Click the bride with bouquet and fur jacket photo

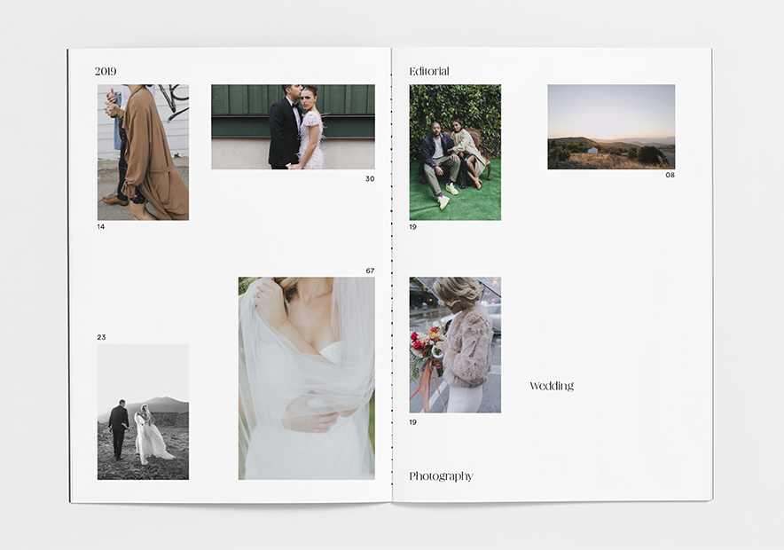click(455, 345)
